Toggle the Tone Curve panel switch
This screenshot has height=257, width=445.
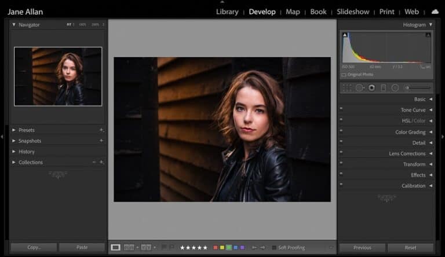click(x=341, y=108)
